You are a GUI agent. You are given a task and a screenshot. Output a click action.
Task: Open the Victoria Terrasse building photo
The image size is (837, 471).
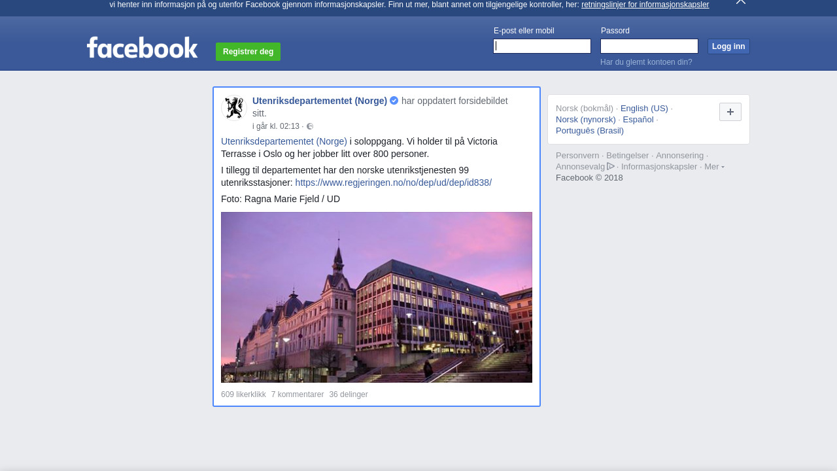click(x=377, y=297)
